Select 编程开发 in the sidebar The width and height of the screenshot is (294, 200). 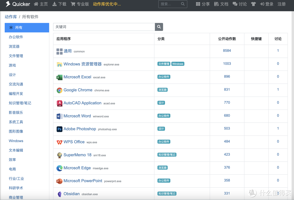(x=16, y=93)
